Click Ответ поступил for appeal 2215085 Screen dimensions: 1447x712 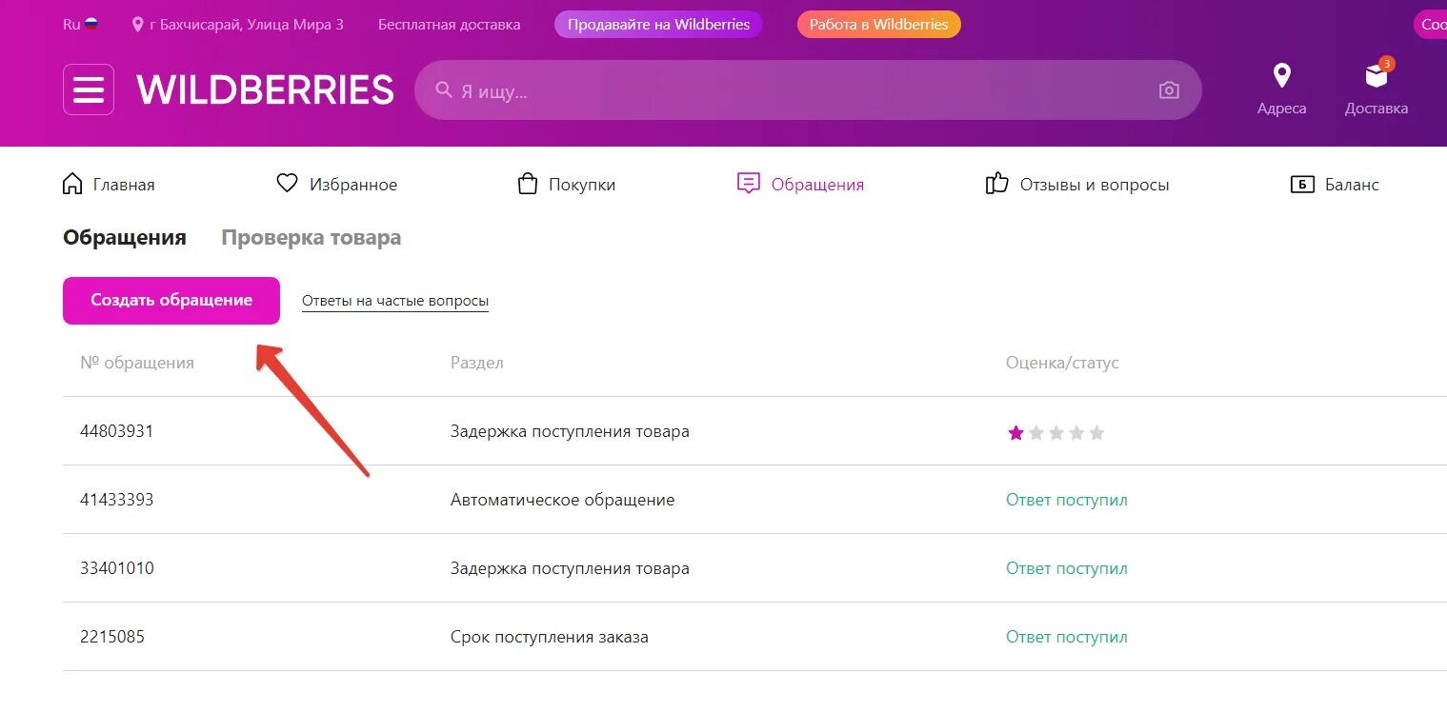1067,637
